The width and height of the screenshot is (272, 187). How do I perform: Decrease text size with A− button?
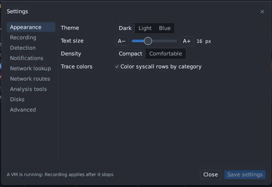(122, 41)
